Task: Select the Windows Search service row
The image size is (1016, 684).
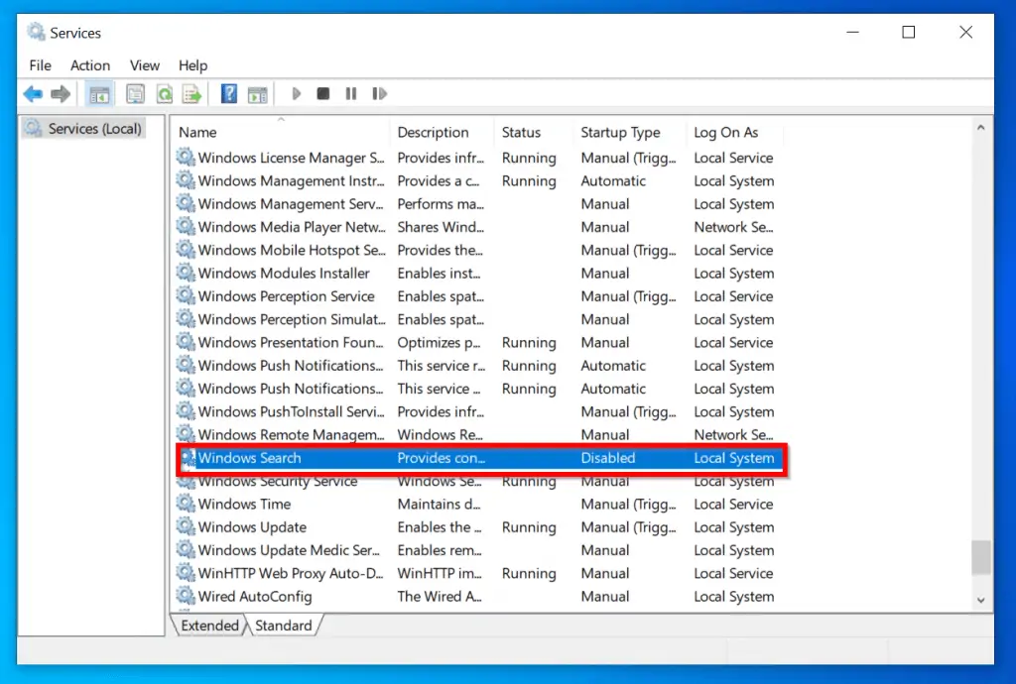Action: pos(249,458)
